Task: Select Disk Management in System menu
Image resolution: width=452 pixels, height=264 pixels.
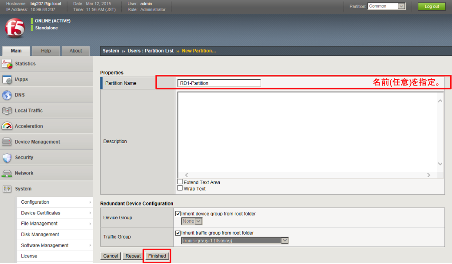Action: coord(55,235)
